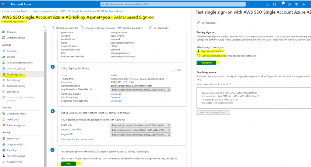Click the Test sign in button
The height and width of the screenshot is (167, 311).
click(206, 63)
